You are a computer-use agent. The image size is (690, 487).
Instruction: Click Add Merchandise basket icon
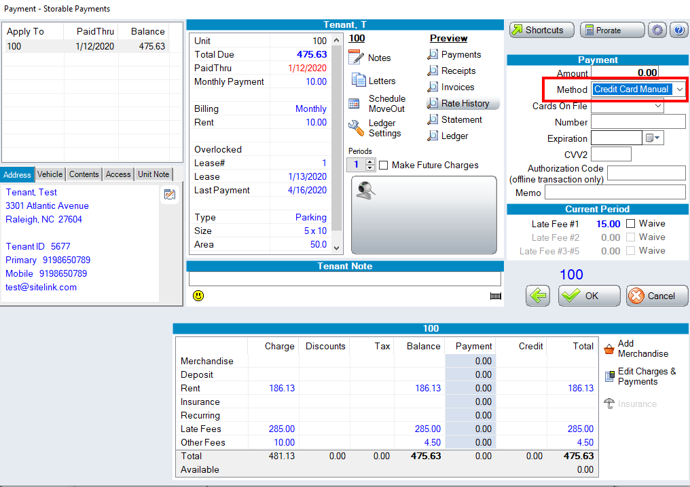tap(609, 349)
